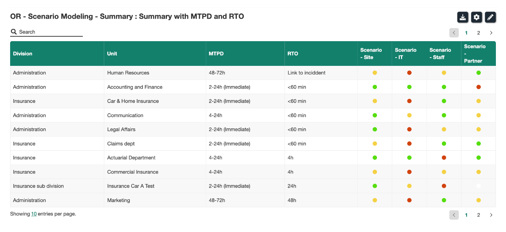Screen dimensions: 506x232
Task: Select the Accounting and Finance cell
Action: 155,87
